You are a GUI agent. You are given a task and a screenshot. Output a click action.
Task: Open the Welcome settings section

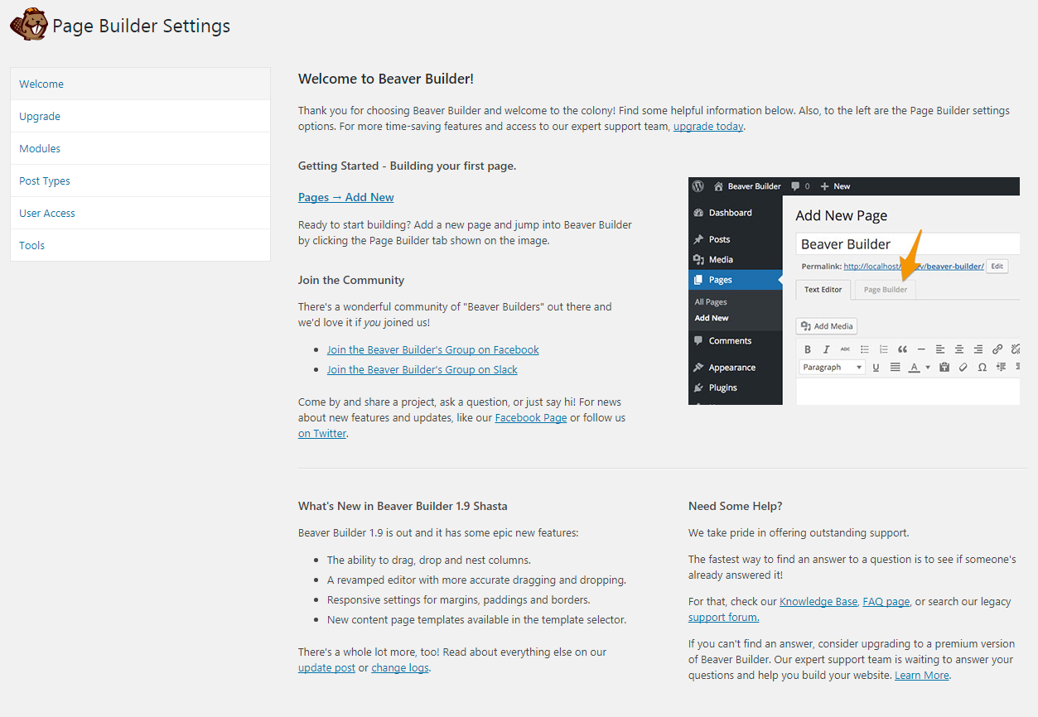click(x=41, y=84)
